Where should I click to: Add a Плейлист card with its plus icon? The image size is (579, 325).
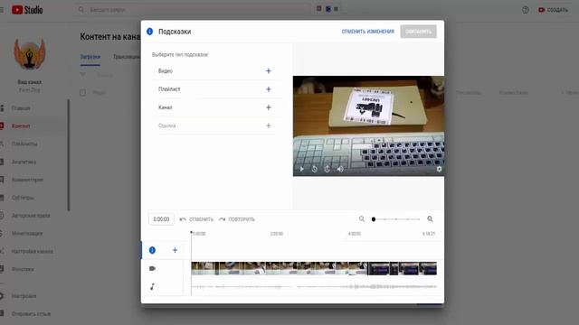click(x=269, y=89)
